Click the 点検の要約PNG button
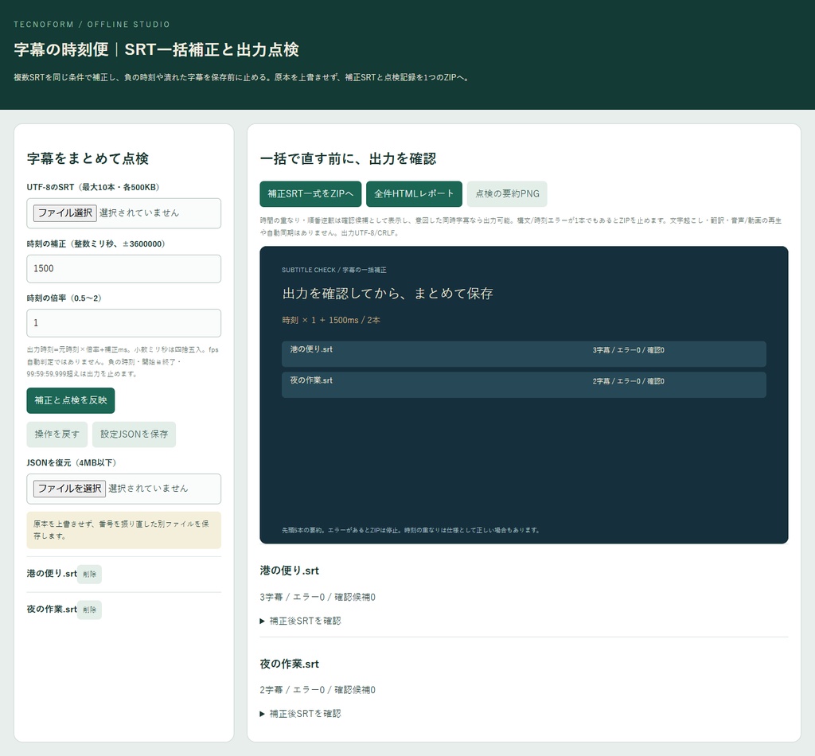Screen dimensions: 815x756 click(x=507, y=194)
